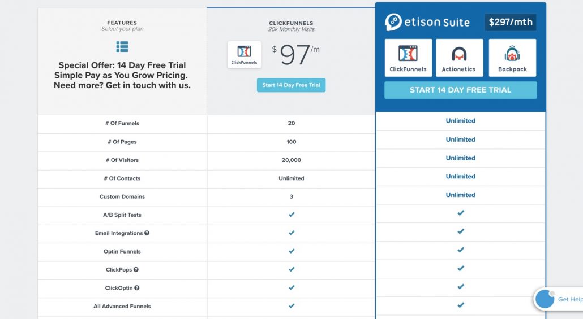The width and height of the screenshot is (583, 319).
Task: Select the Actionetics product tile
Action: point(459,58)
